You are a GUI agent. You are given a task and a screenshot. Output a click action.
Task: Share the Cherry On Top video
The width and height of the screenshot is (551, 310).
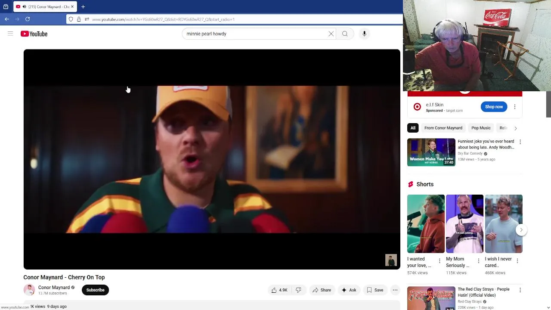[322, 290]
